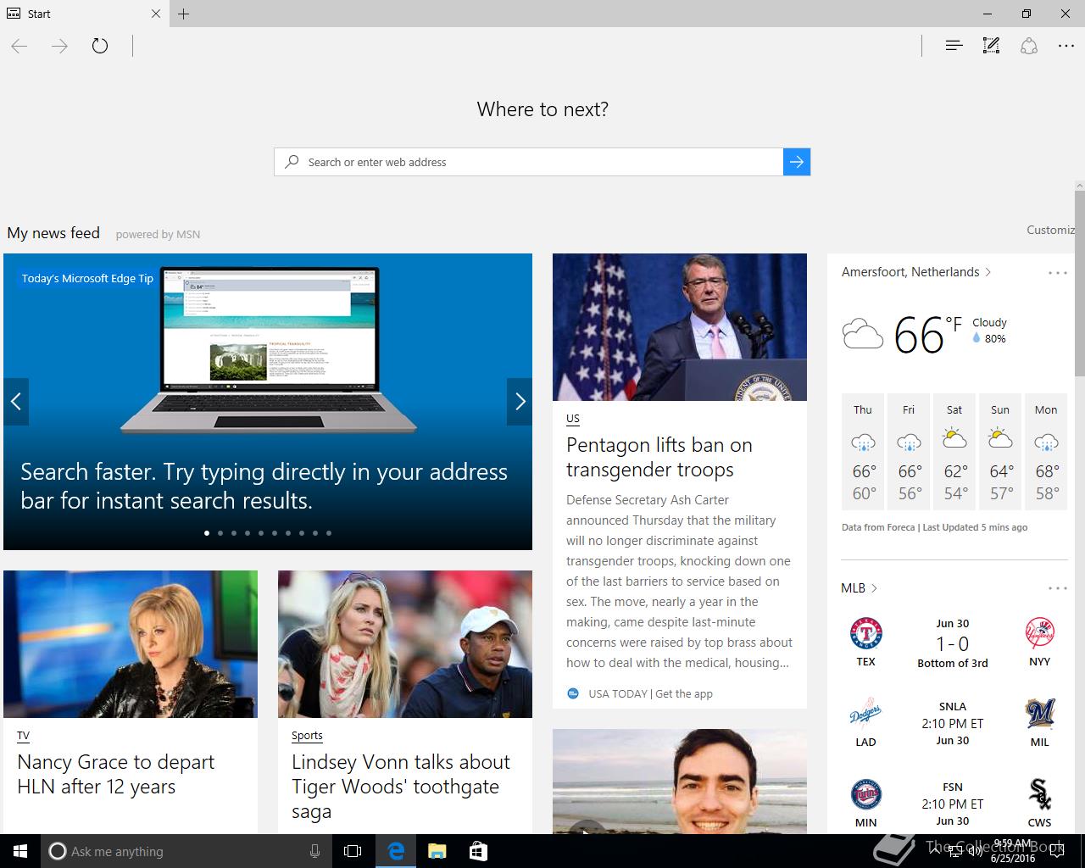This screenshot has height=868, width=1085.
Task: Click the Search or enter web address field
Action: (529, 162)
